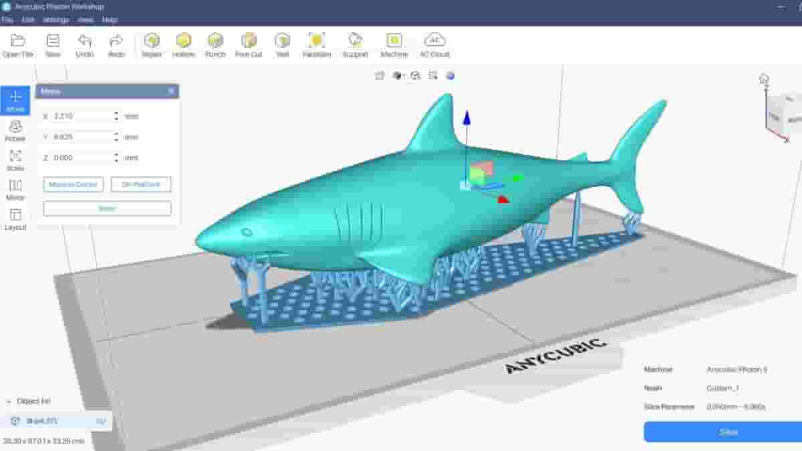Increase the X value with its stepper arrow

pos(115,112)
